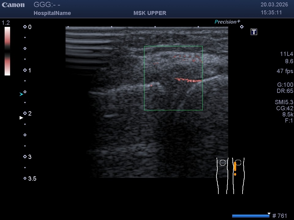Click the HospitalName field
Image resolution: width=294 pixels, height=220 pixels.
(52, 13)
